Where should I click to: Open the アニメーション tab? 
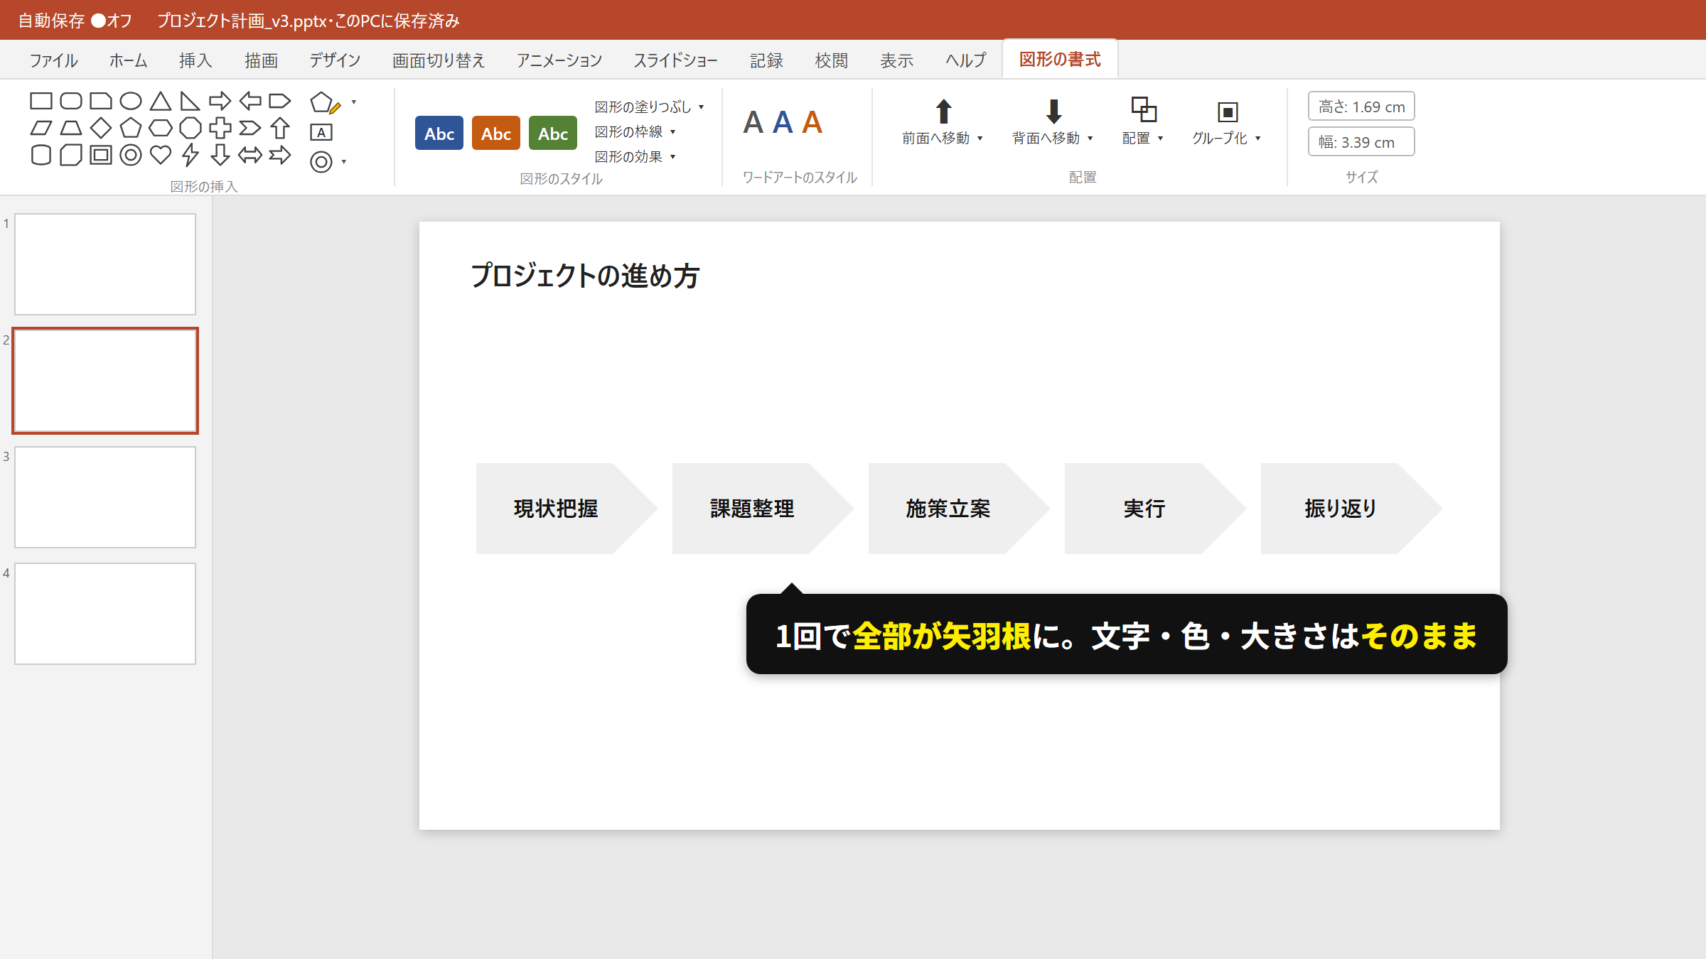(559, 60)
